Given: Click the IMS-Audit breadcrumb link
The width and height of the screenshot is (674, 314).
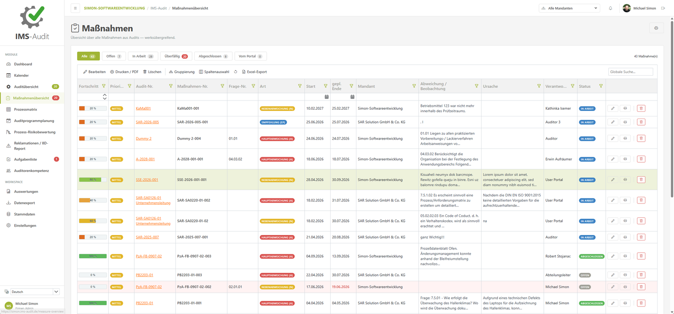Looking at the screenshot, I should pyautogui.click(x=158, y=8).
